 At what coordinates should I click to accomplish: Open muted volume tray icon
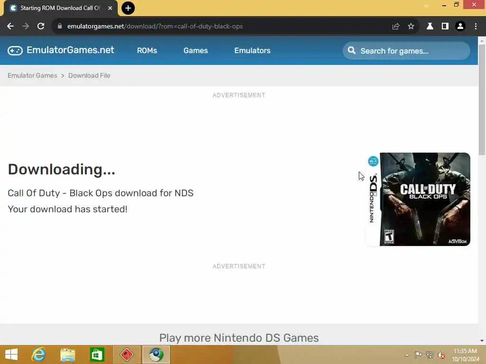pyautogui.click(x=441, y=355)
